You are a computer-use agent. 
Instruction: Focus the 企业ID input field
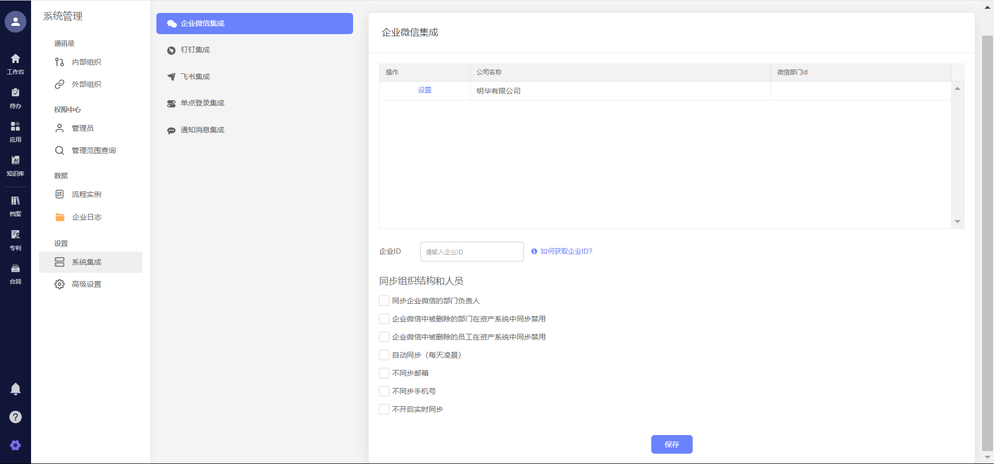click(472, 252)
